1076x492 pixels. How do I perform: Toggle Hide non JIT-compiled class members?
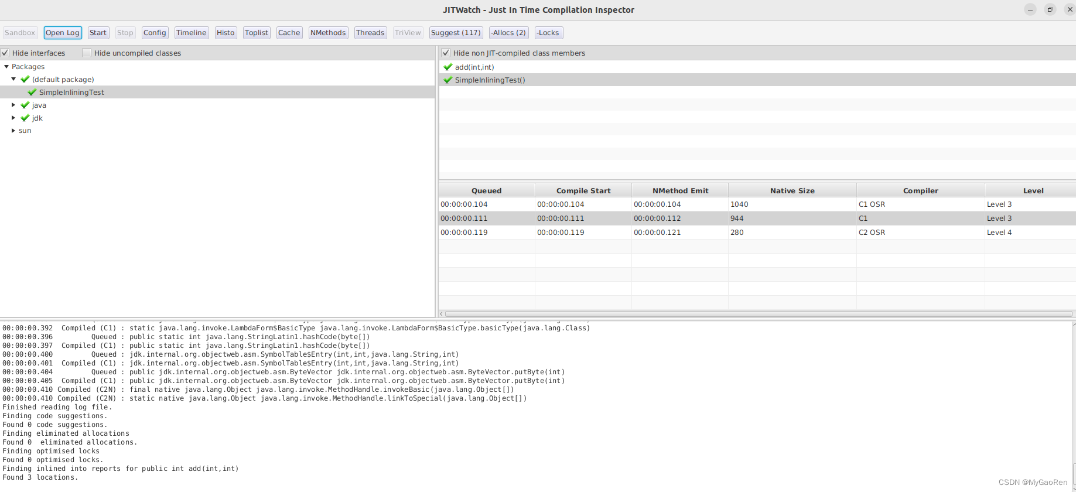(x=446, y=53)
